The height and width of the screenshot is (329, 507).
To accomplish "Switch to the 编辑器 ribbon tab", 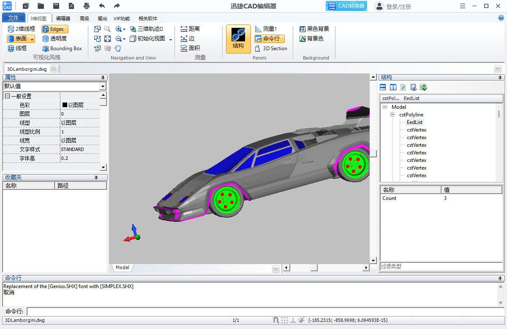I will click(63, 18).
